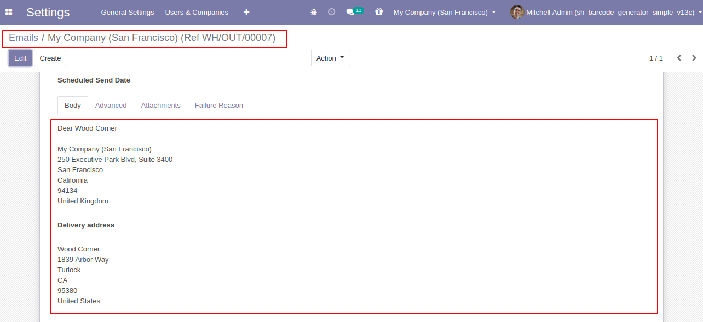
Task: Click 'Dear Wood Corner' greeting text
Action: click(x=87, y=128)
